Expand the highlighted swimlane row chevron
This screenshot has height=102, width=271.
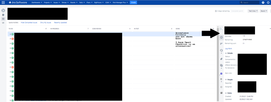[10, 34]
